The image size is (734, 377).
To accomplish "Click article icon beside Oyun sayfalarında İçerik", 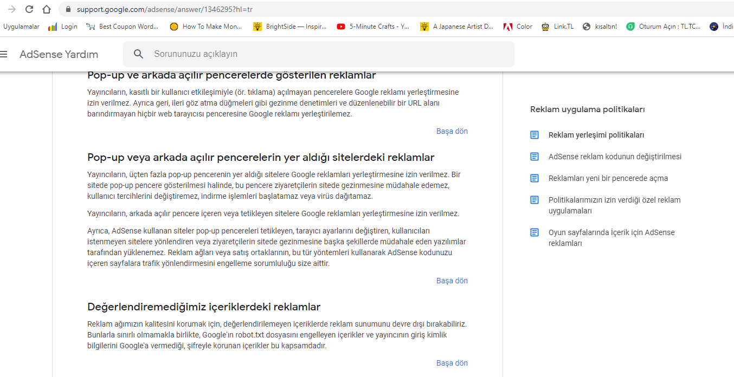I will 535,232.
